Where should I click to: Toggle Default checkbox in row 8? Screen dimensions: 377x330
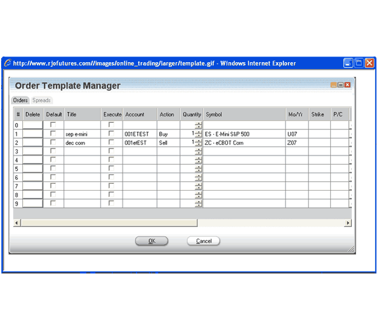[53, 194]
